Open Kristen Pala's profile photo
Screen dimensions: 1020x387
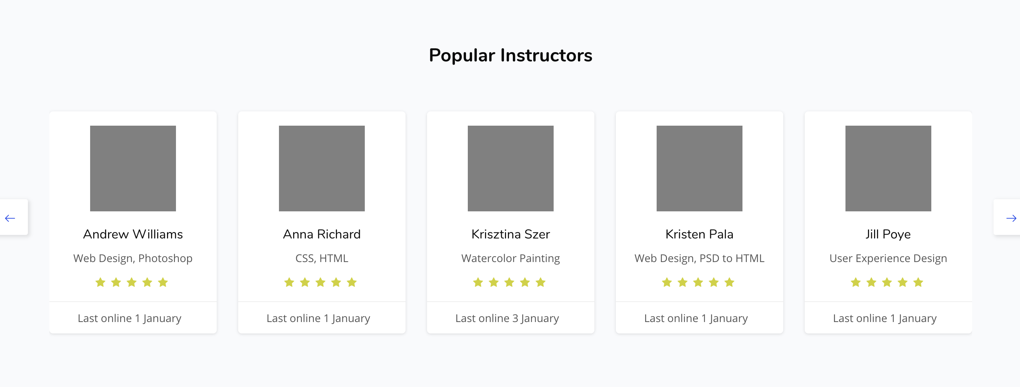pos(700,169)
